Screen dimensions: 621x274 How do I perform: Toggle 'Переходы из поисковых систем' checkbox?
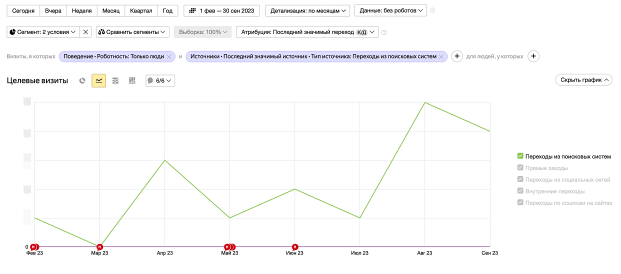click(x=520, y=156)
